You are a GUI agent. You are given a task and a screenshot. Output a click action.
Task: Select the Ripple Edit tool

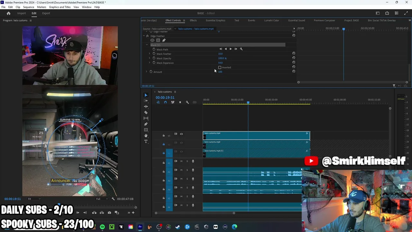point(146,107)
